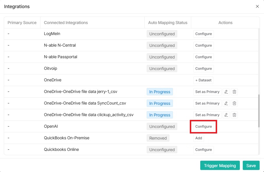264x172 pixels.
Task: Configure the LogMeIn integration
Action: tap(203, 34)
